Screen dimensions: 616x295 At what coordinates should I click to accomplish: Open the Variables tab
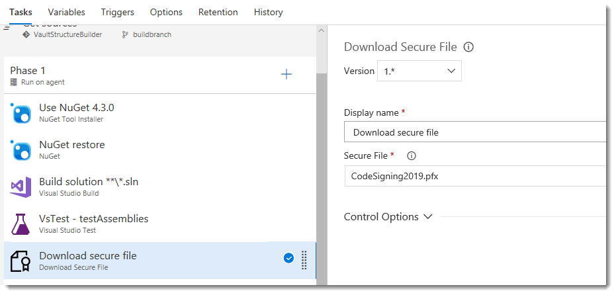66,12
